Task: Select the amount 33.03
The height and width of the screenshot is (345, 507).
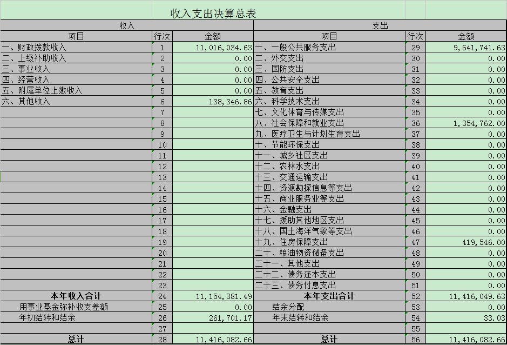Action: pos(466,318)
